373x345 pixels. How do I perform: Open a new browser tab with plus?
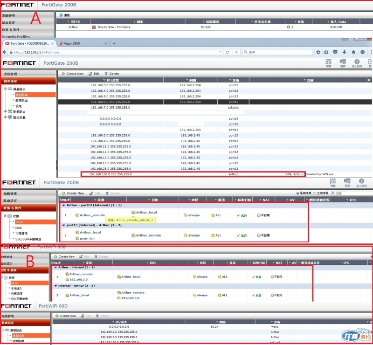click(x=114, y=43)
